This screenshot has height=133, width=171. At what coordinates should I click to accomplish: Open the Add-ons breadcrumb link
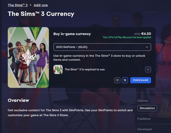[41, 5]
